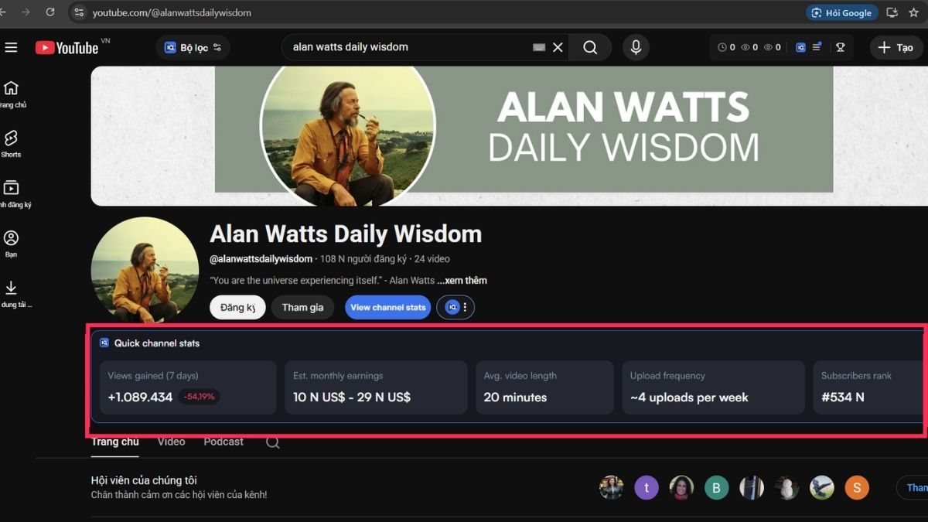Screen dimensions: 928x522
Task: Open the keyboard input icon in the search bar
Action: coord(538,47)
